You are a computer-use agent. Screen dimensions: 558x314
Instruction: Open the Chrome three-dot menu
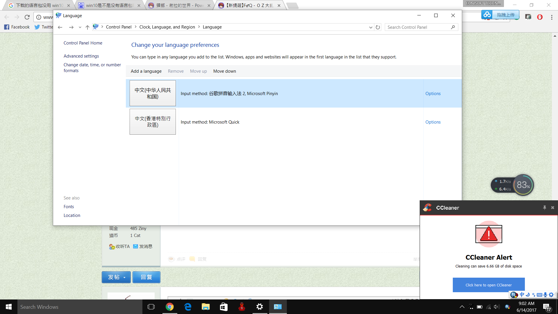552,17
